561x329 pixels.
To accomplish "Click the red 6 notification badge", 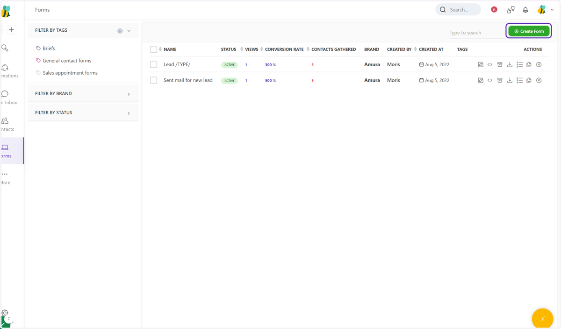I will [x=494, y=9].
